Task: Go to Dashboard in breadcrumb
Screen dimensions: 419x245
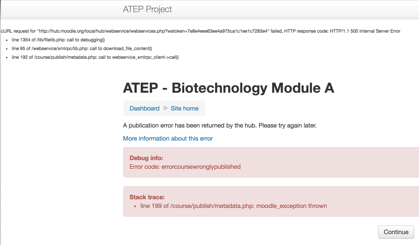Action: (x=144, y=108)
